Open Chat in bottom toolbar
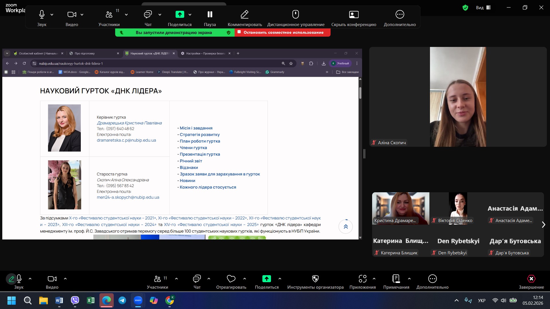Screen dimensions: 550x309 [x=197, y=279]
